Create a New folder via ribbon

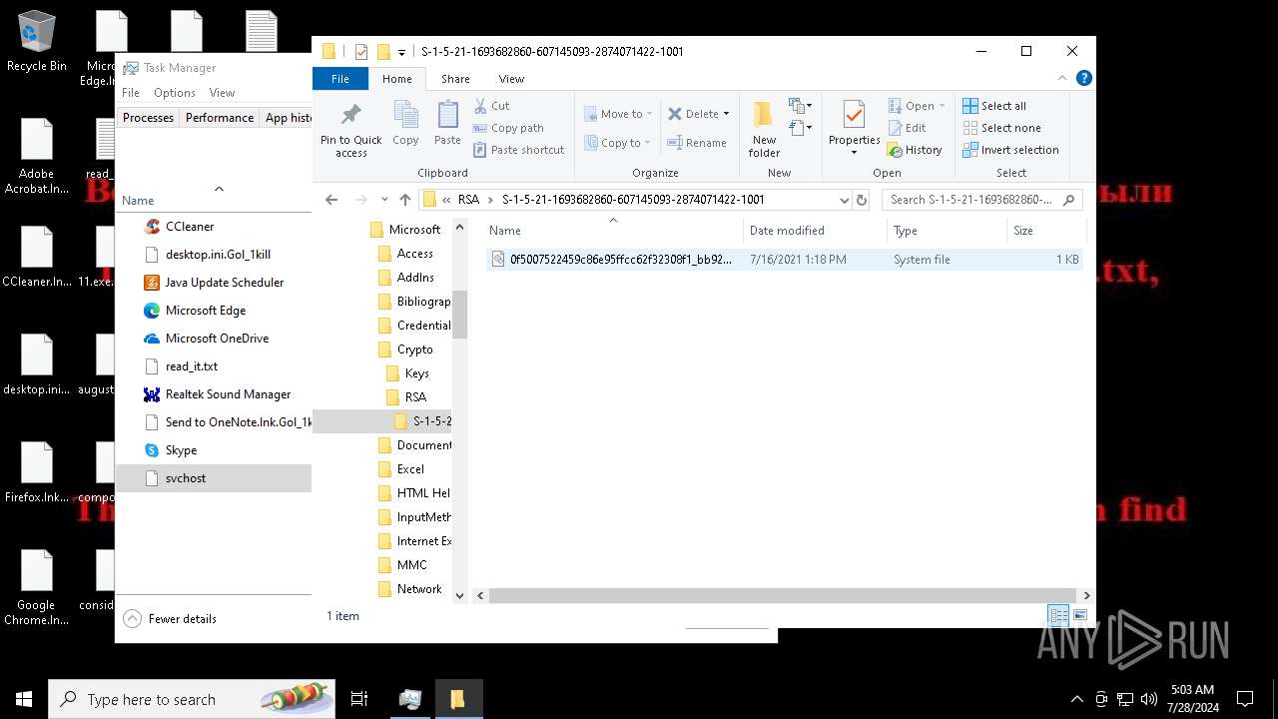pos(764,129)
